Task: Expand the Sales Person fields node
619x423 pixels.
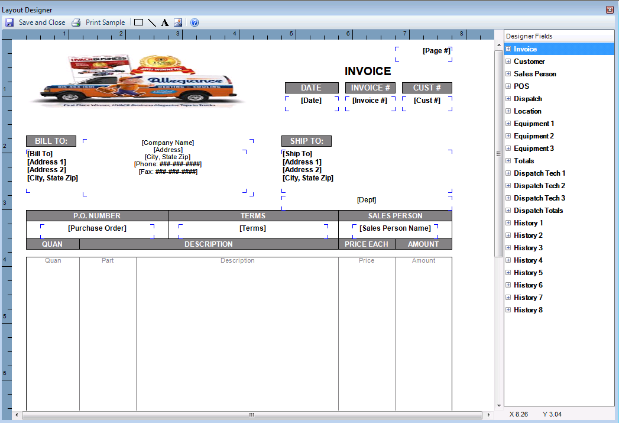Action: pos(508,74)
